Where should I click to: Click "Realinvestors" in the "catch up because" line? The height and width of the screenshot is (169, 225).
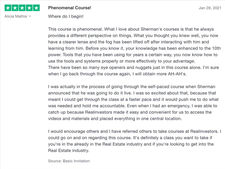(x=98, y=112)
